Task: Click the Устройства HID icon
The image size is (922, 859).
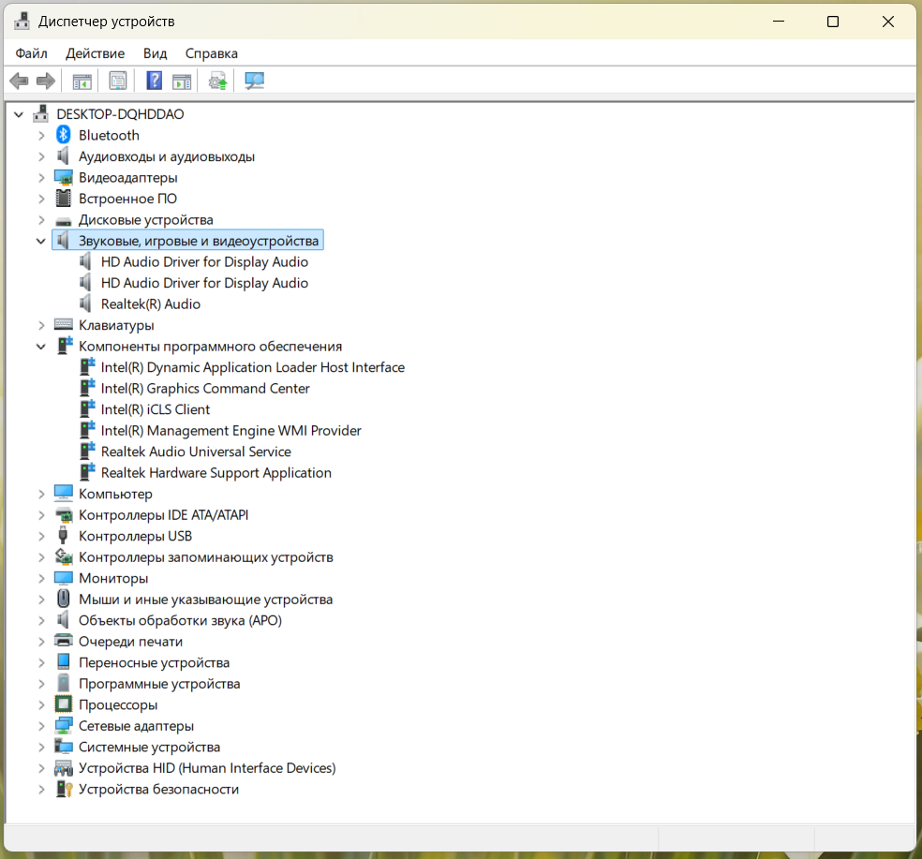Action: click(64, 768)
